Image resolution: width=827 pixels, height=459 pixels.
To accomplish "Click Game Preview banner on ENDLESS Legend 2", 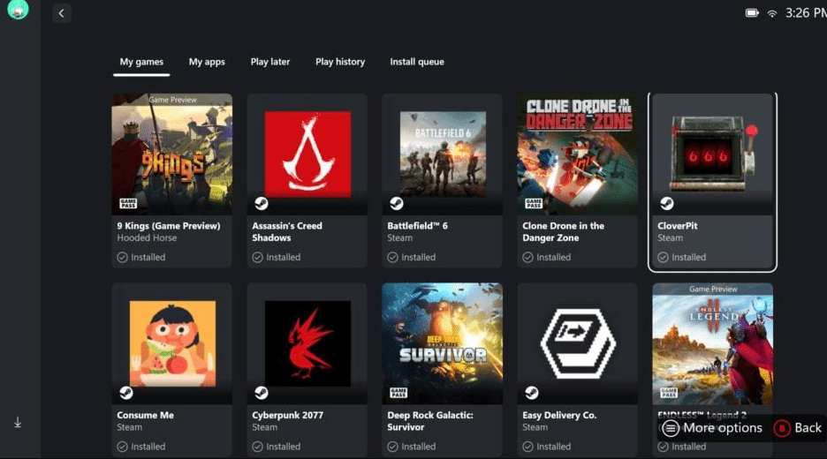I will (x=713, y=289).
